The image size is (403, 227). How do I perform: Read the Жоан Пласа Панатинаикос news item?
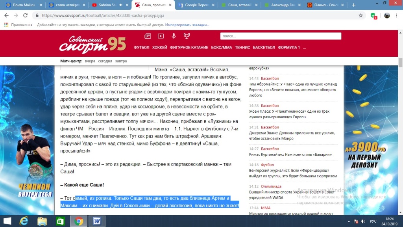(x=289, y=114)
